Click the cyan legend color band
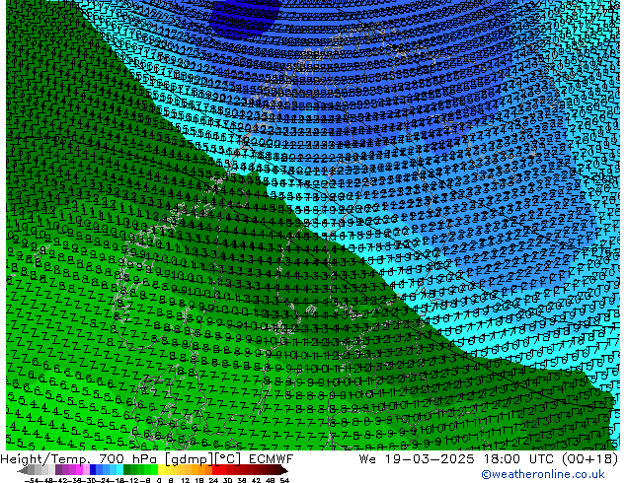The width and height of the screenshot is (626, 483). tap(119, 470)
